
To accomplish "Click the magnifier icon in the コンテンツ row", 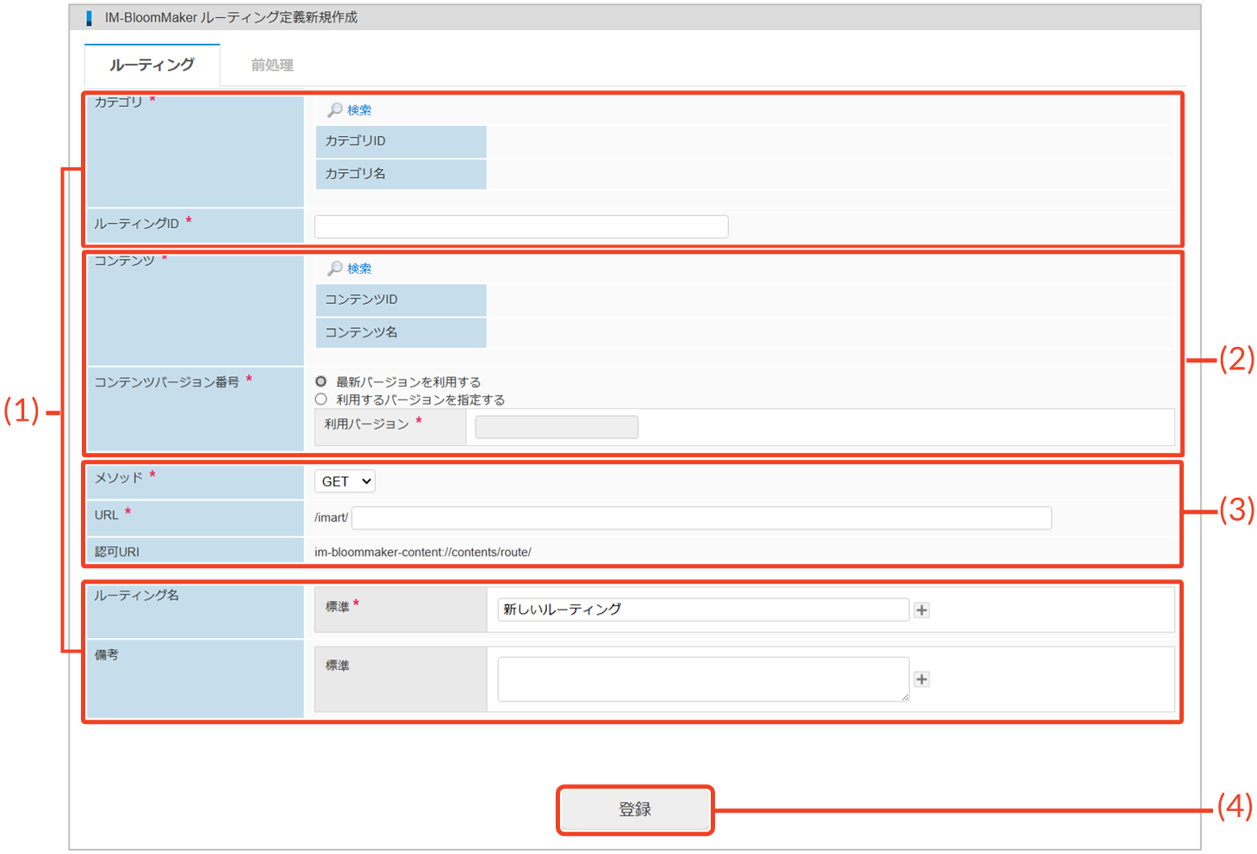I will pos(334,269).
